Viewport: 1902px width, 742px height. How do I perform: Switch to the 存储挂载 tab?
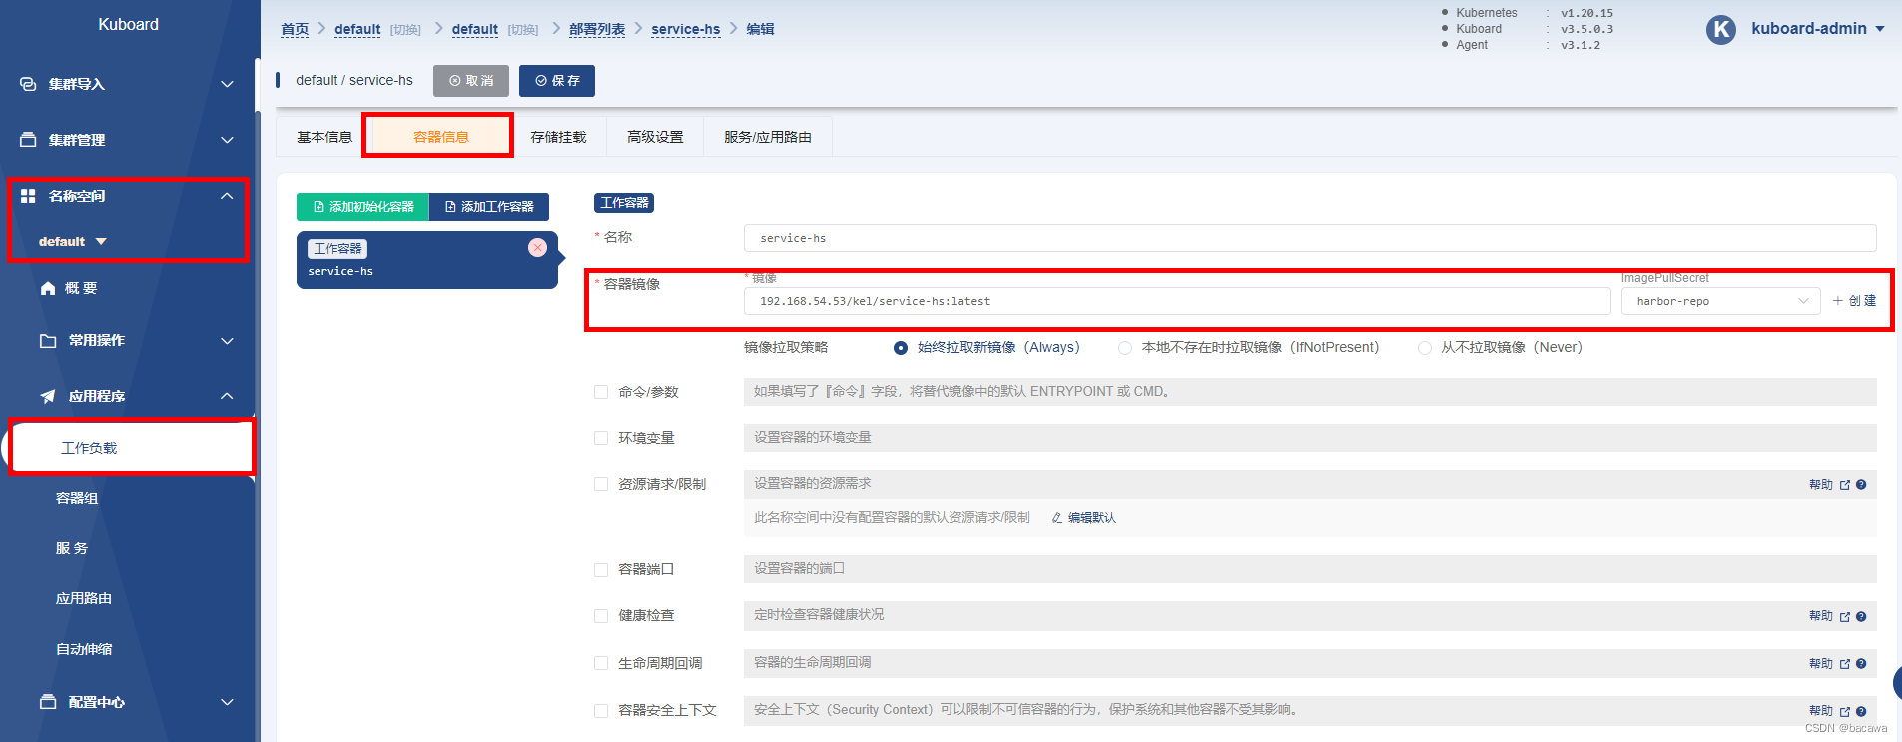click(558, 137)
